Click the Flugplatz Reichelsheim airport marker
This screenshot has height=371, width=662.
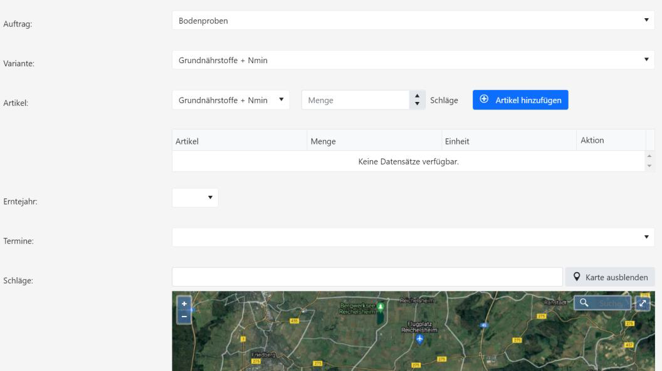pyautogui.click(x=419, y=339)
